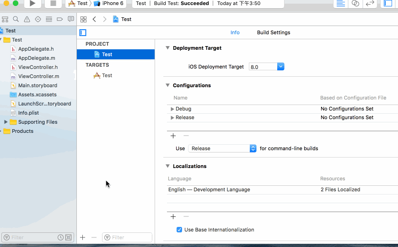Switch to the Info tab
This screenshot has height=247, width=398.
pyautogui.click(x=235, y=32)
